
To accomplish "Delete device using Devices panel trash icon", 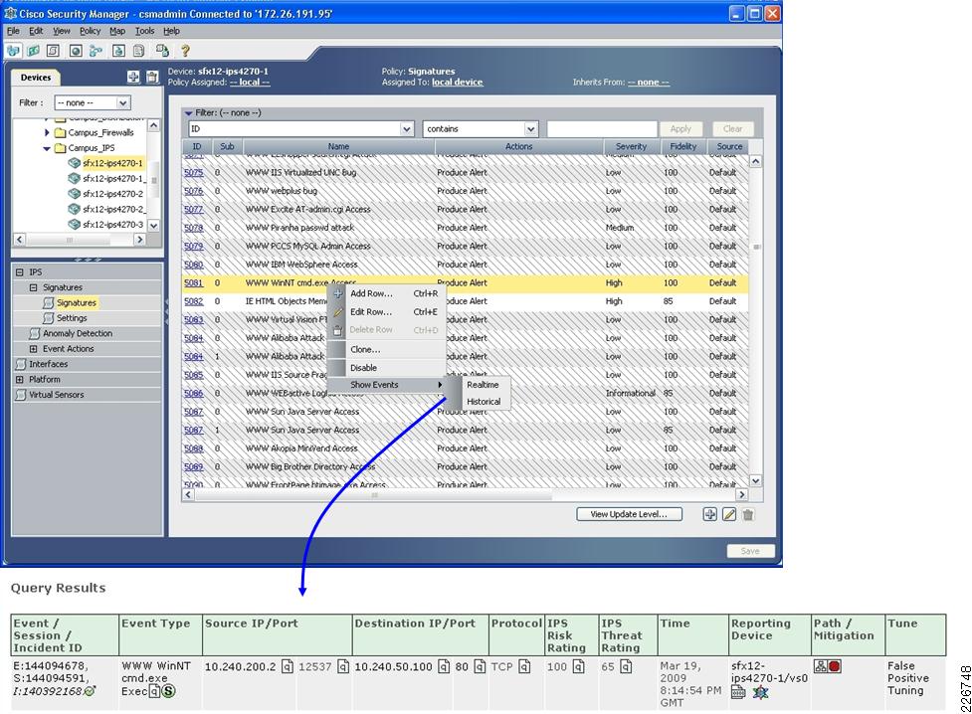I will (152, 77).
